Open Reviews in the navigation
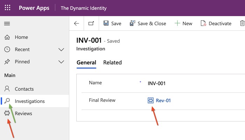This screenshot has height=140, width=245. click(23, 113)
